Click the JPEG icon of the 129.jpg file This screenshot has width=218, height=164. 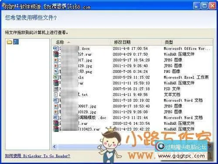pyautogui.click(x=56, y=66)
